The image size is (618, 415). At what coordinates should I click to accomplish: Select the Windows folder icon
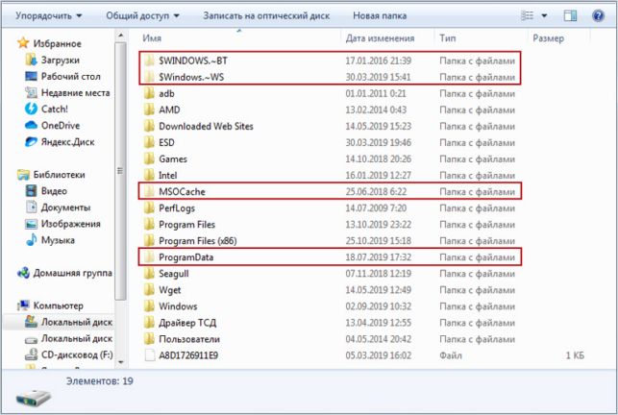149,305
